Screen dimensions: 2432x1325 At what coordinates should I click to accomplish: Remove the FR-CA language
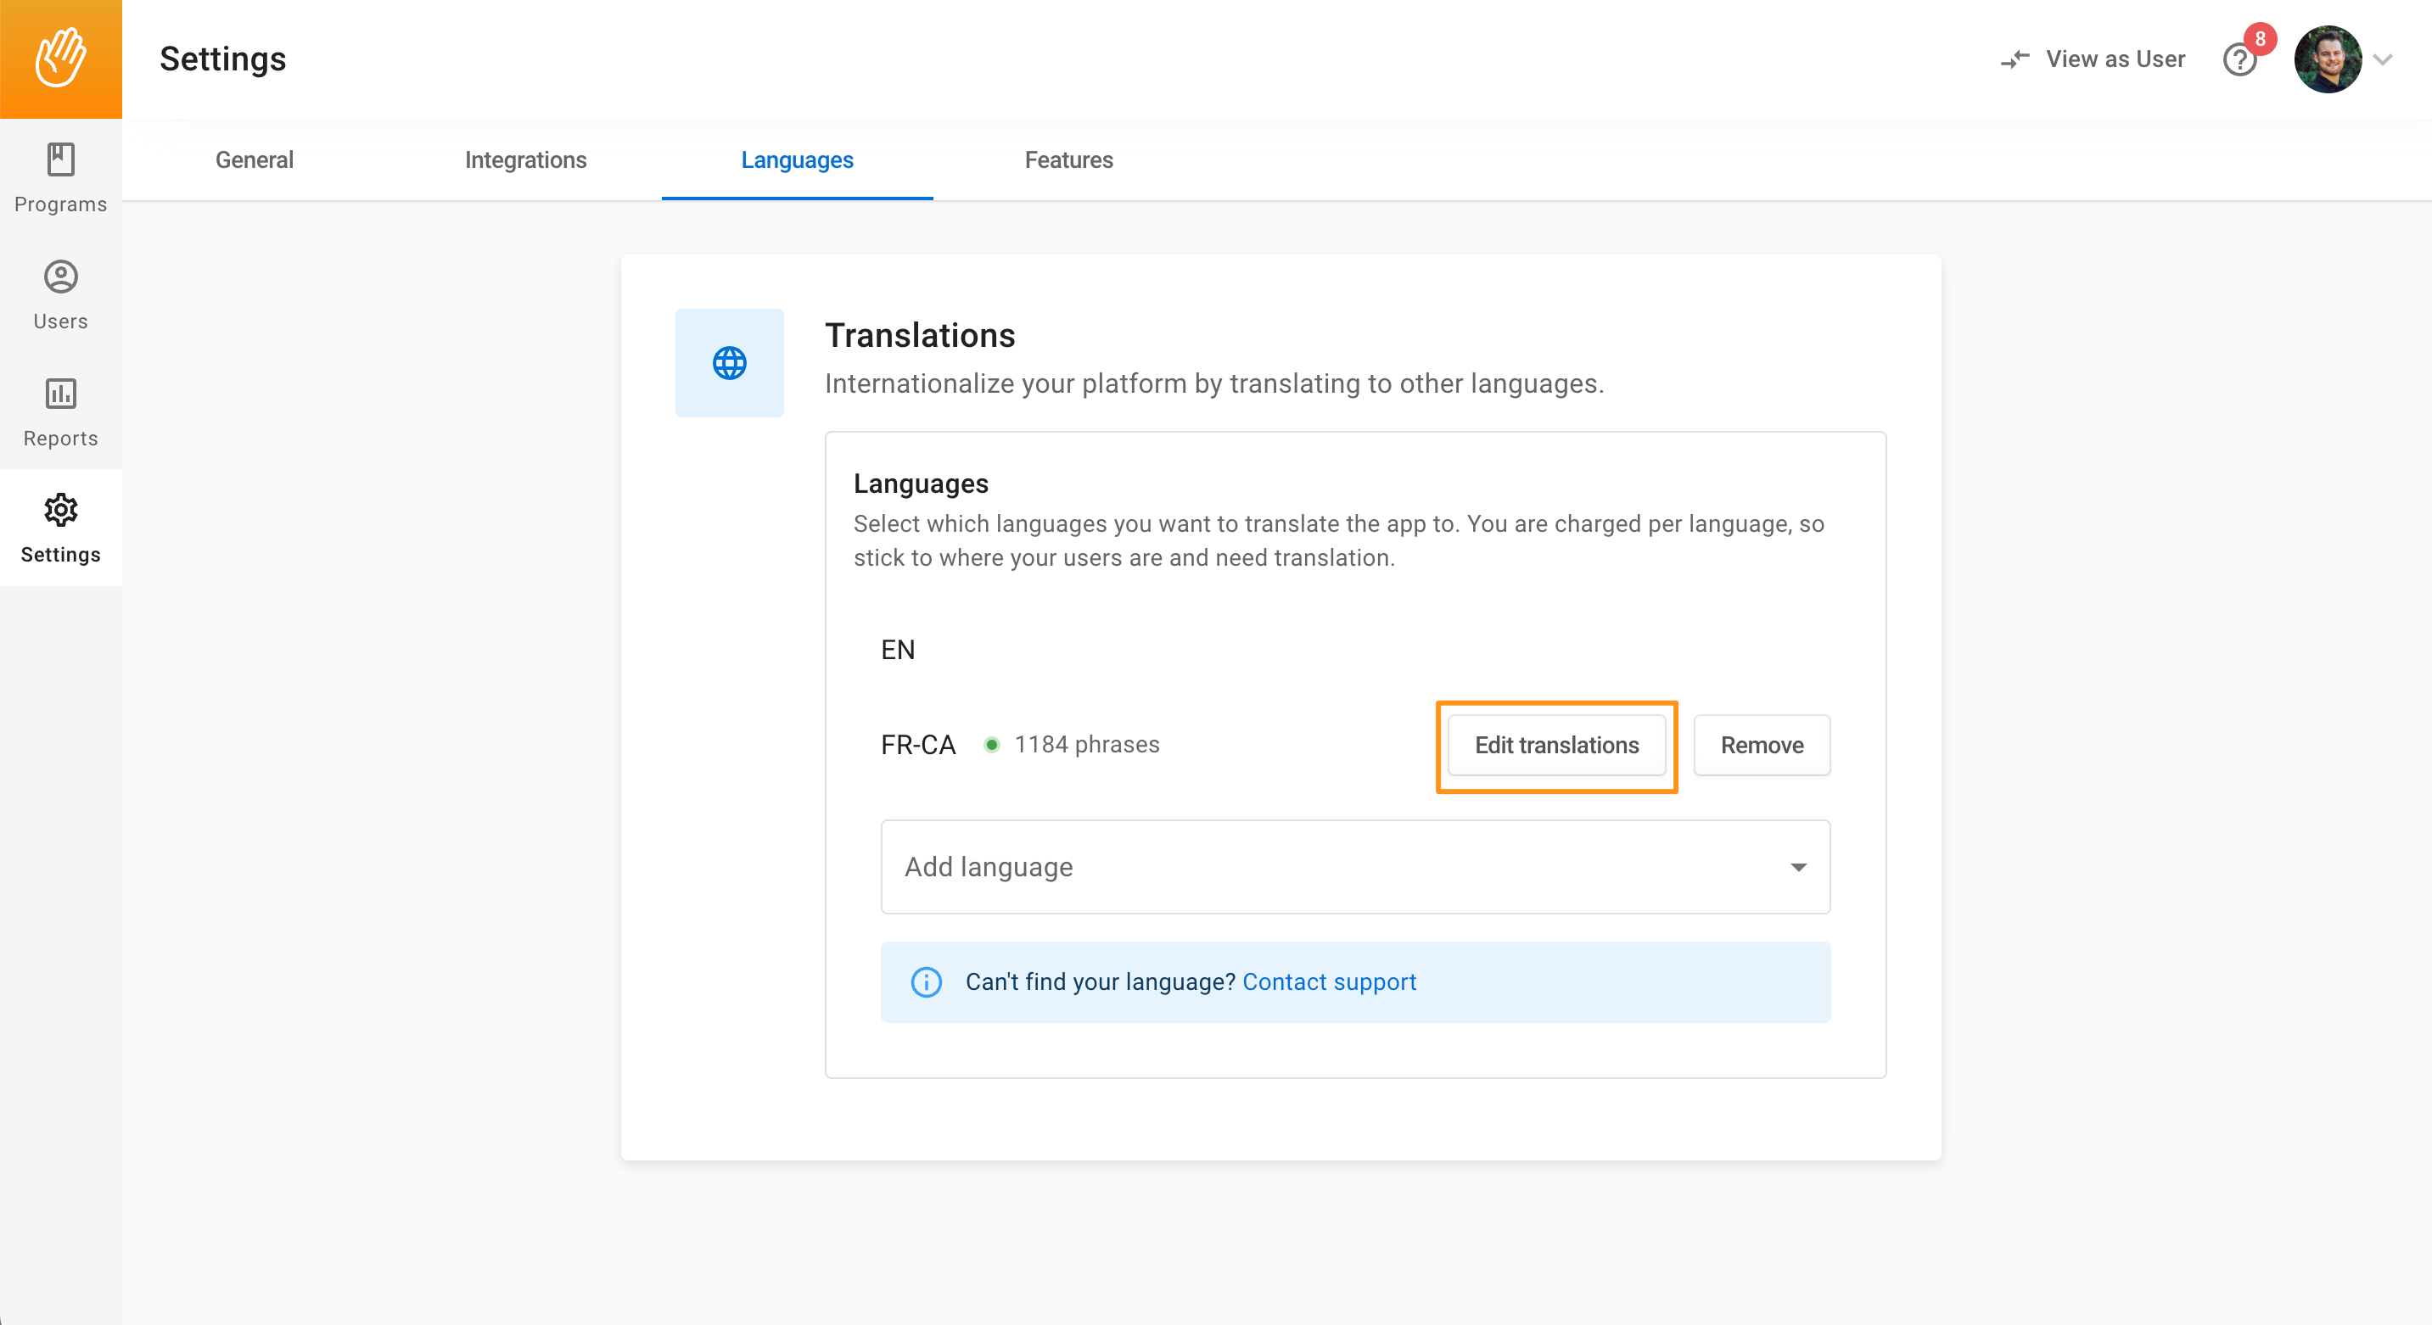1761,745
